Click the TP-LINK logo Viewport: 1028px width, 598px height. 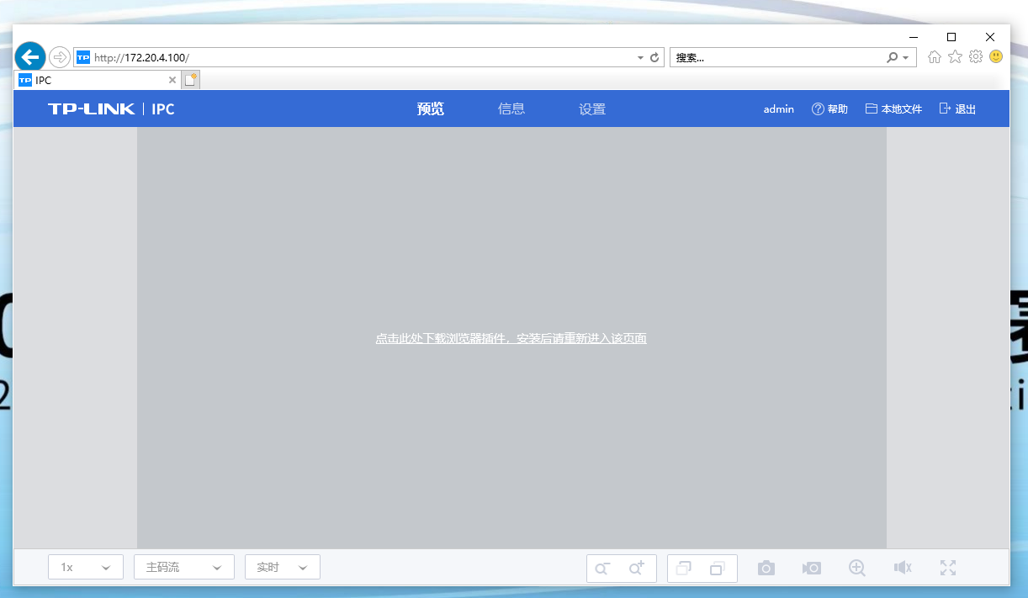[x=91, y=108]
